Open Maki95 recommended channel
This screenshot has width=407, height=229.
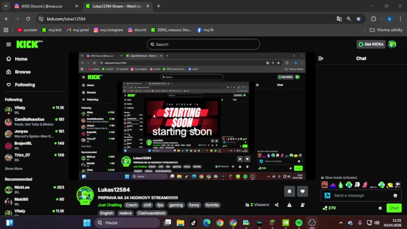pos(34,201)
